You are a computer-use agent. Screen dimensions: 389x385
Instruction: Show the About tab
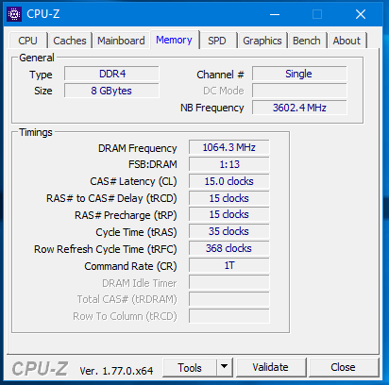(347, 41)
